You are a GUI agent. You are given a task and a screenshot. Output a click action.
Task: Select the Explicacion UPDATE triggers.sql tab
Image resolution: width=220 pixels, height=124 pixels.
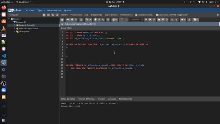pyautogui.click(x=172, y=15)
